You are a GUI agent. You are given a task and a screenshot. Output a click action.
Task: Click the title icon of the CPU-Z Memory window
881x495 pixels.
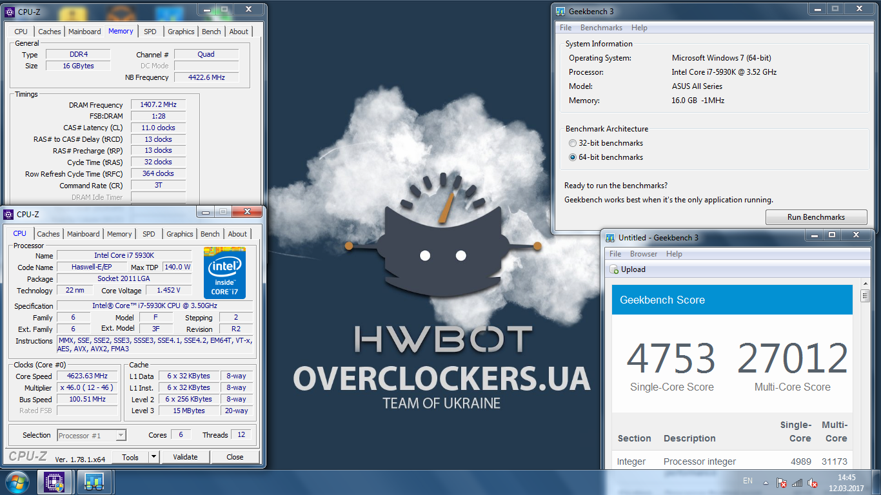tap(10, 12)
